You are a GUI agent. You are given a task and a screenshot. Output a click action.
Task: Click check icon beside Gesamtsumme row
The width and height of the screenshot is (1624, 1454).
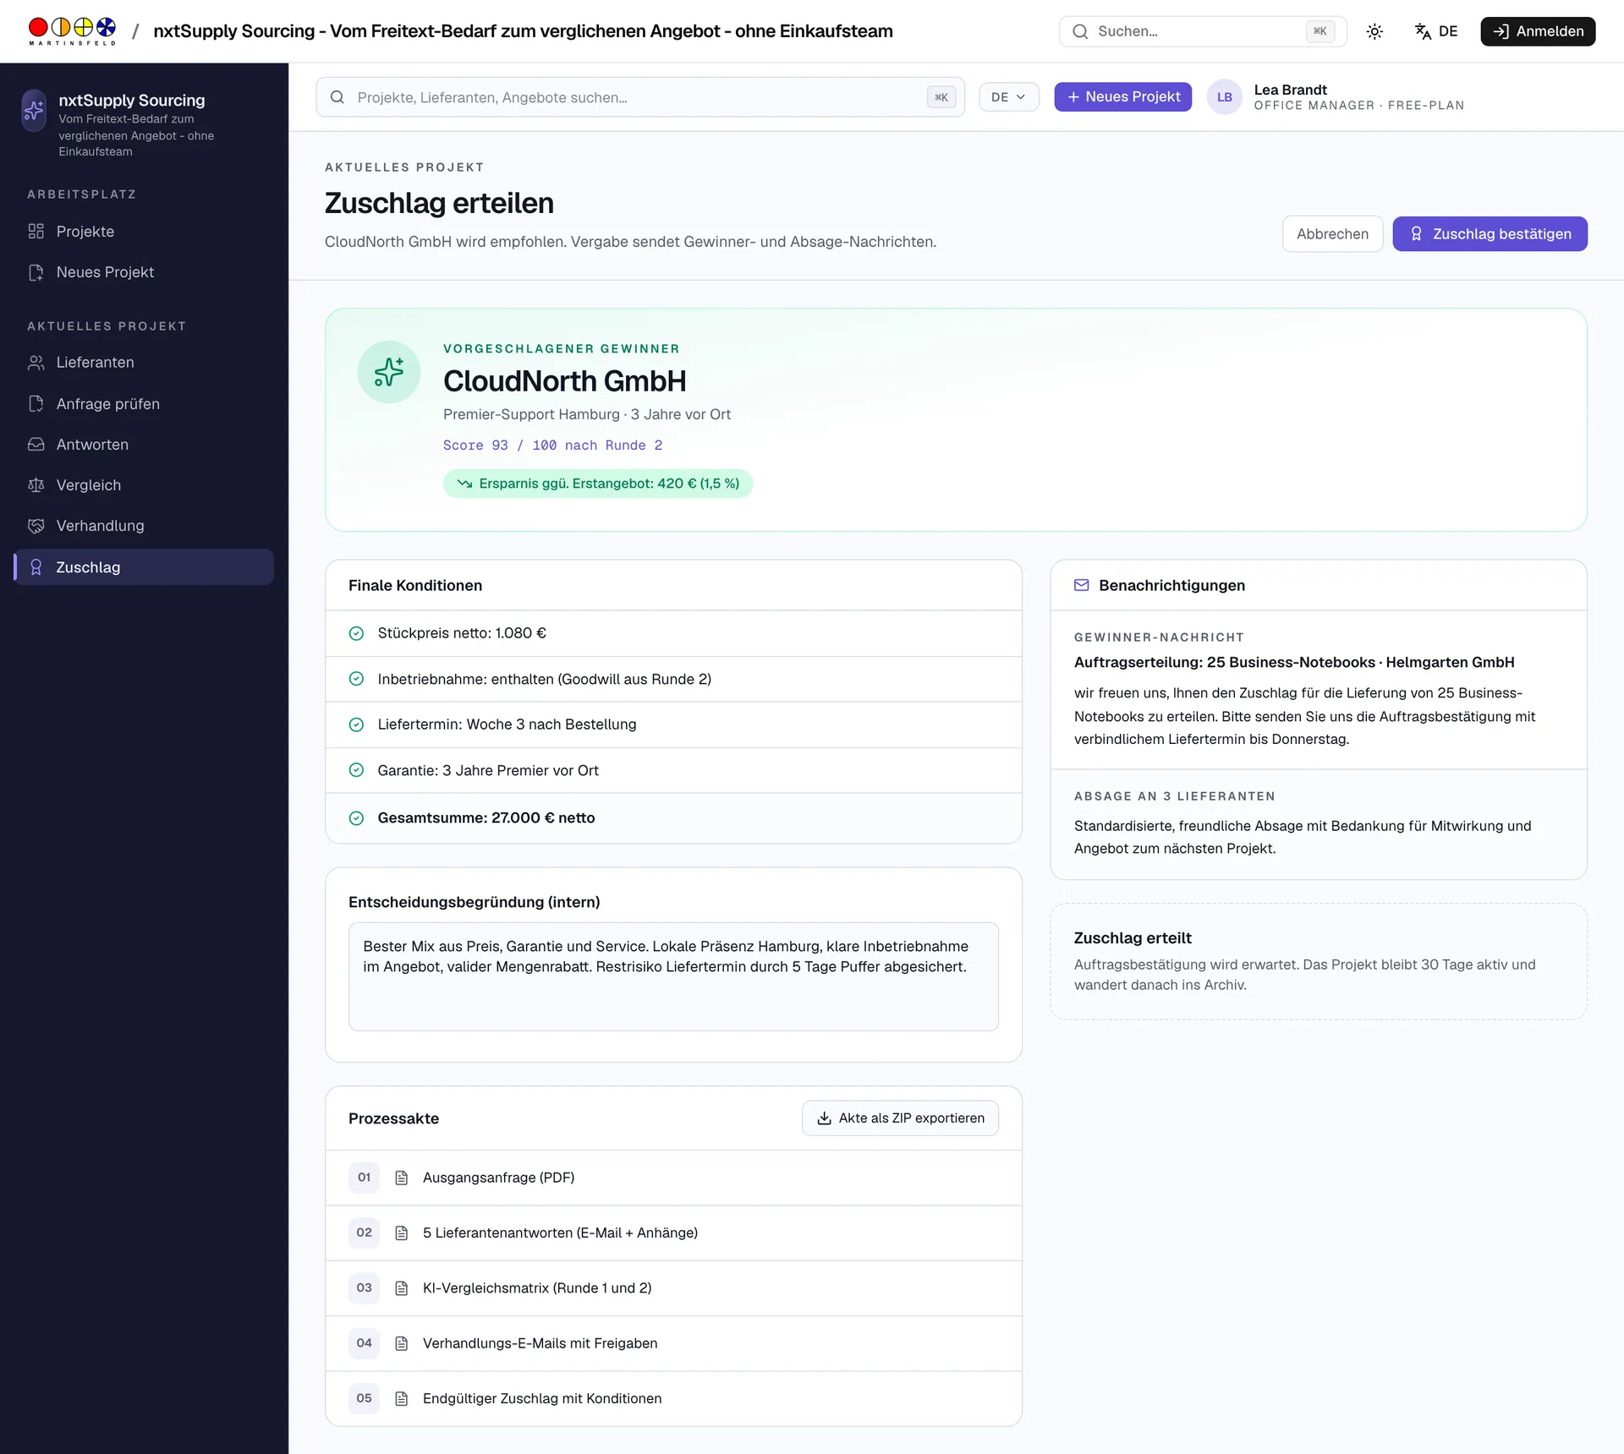[x=356, y=818]
